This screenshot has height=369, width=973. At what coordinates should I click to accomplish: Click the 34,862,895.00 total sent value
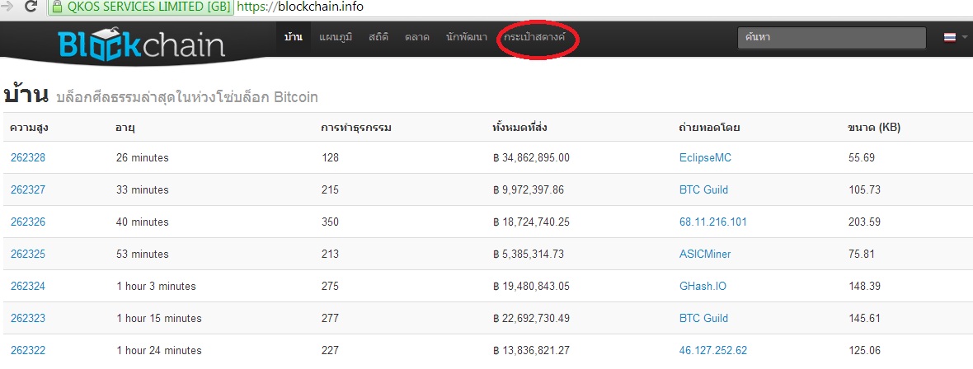[531, 157]
